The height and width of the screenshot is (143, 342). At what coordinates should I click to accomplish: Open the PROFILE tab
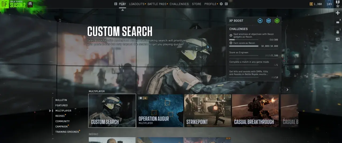pyautogui.click(x=211, y=4)
